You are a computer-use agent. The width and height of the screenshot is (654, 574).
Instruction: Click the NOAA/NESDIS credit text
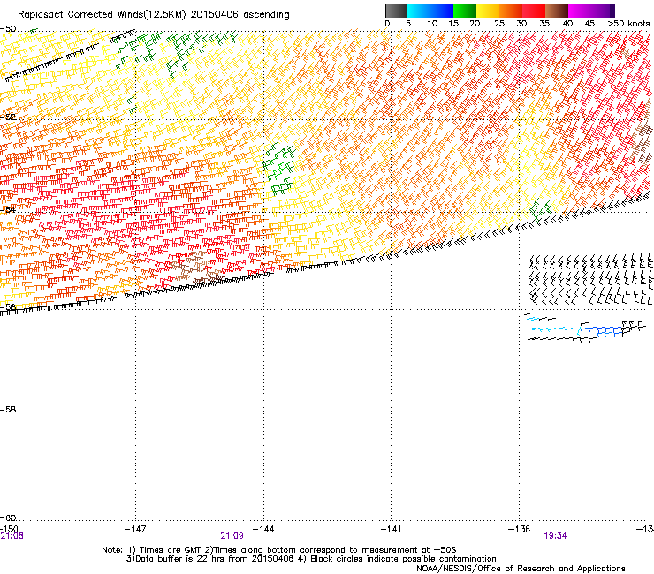(x=521, y=569)
